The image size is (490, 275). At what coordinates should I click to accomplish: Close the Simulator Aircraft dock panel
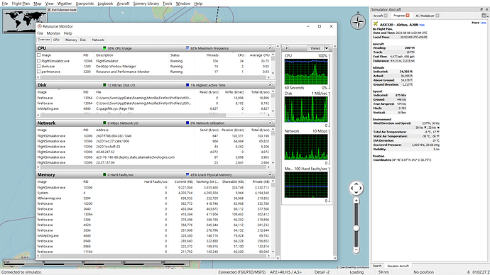(x=486, y=9)
